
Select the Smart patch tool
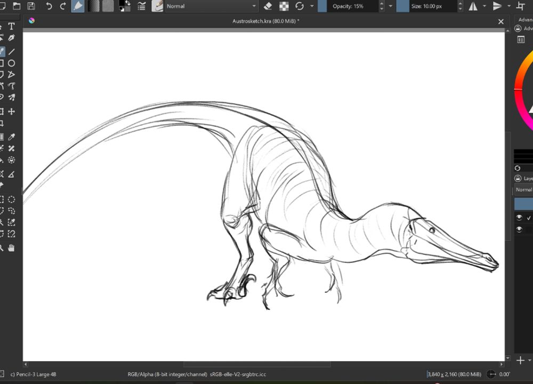tap(12, 148)
